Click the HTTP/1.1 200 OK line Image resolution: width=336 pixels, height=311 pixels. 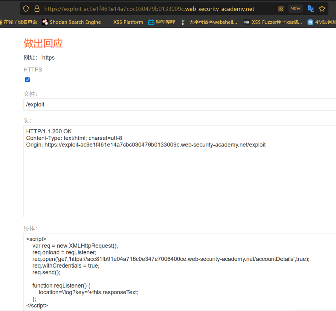(x=49, y=131)
